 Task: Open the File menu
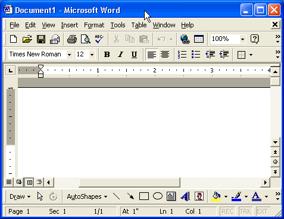click(x=14, y=25)
